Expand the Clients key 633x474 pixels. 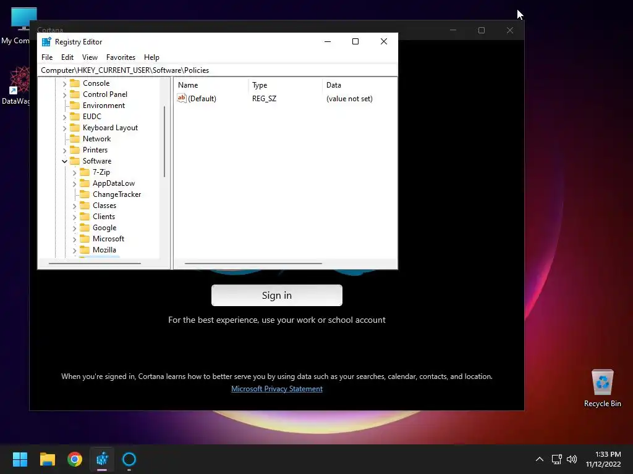[74, 217]
